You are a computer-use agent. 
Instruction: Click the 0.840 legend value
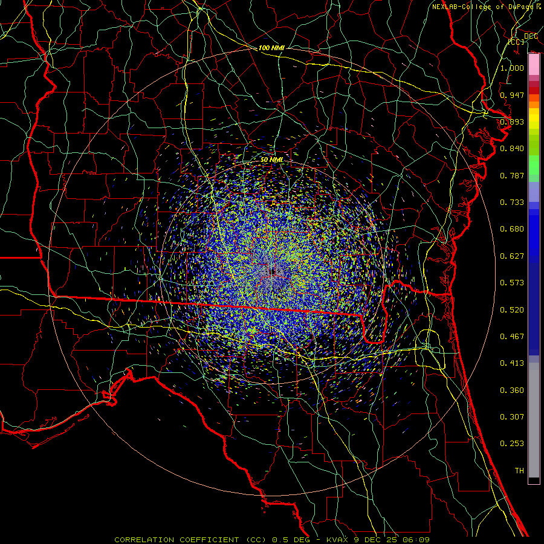(512, 149)
